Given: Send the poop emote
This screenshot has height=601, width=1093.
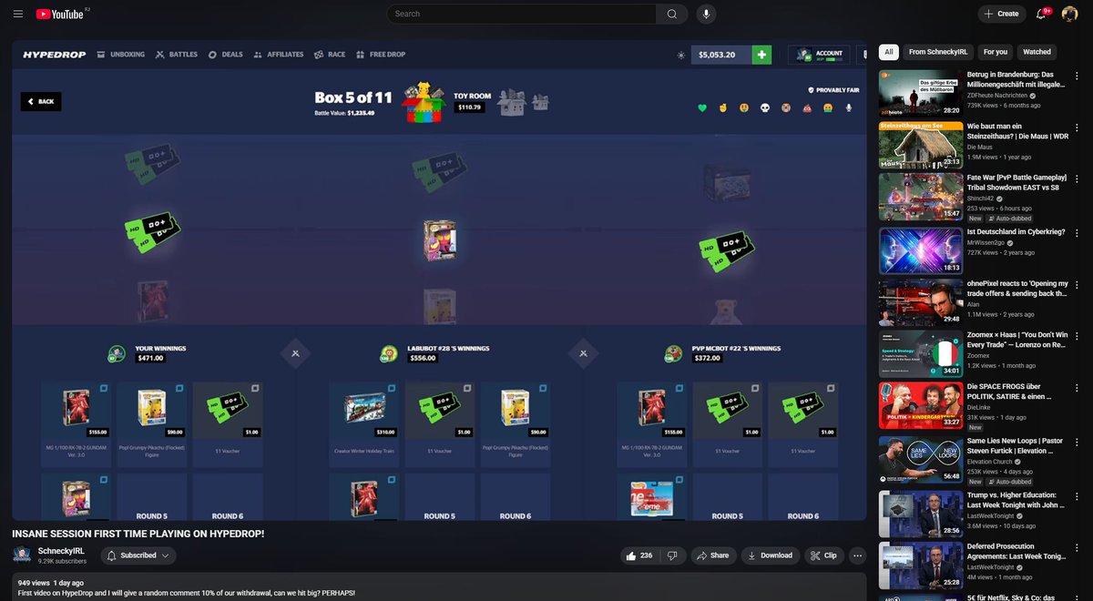Looking at the screenshot, I should click(x=806, y=107).
